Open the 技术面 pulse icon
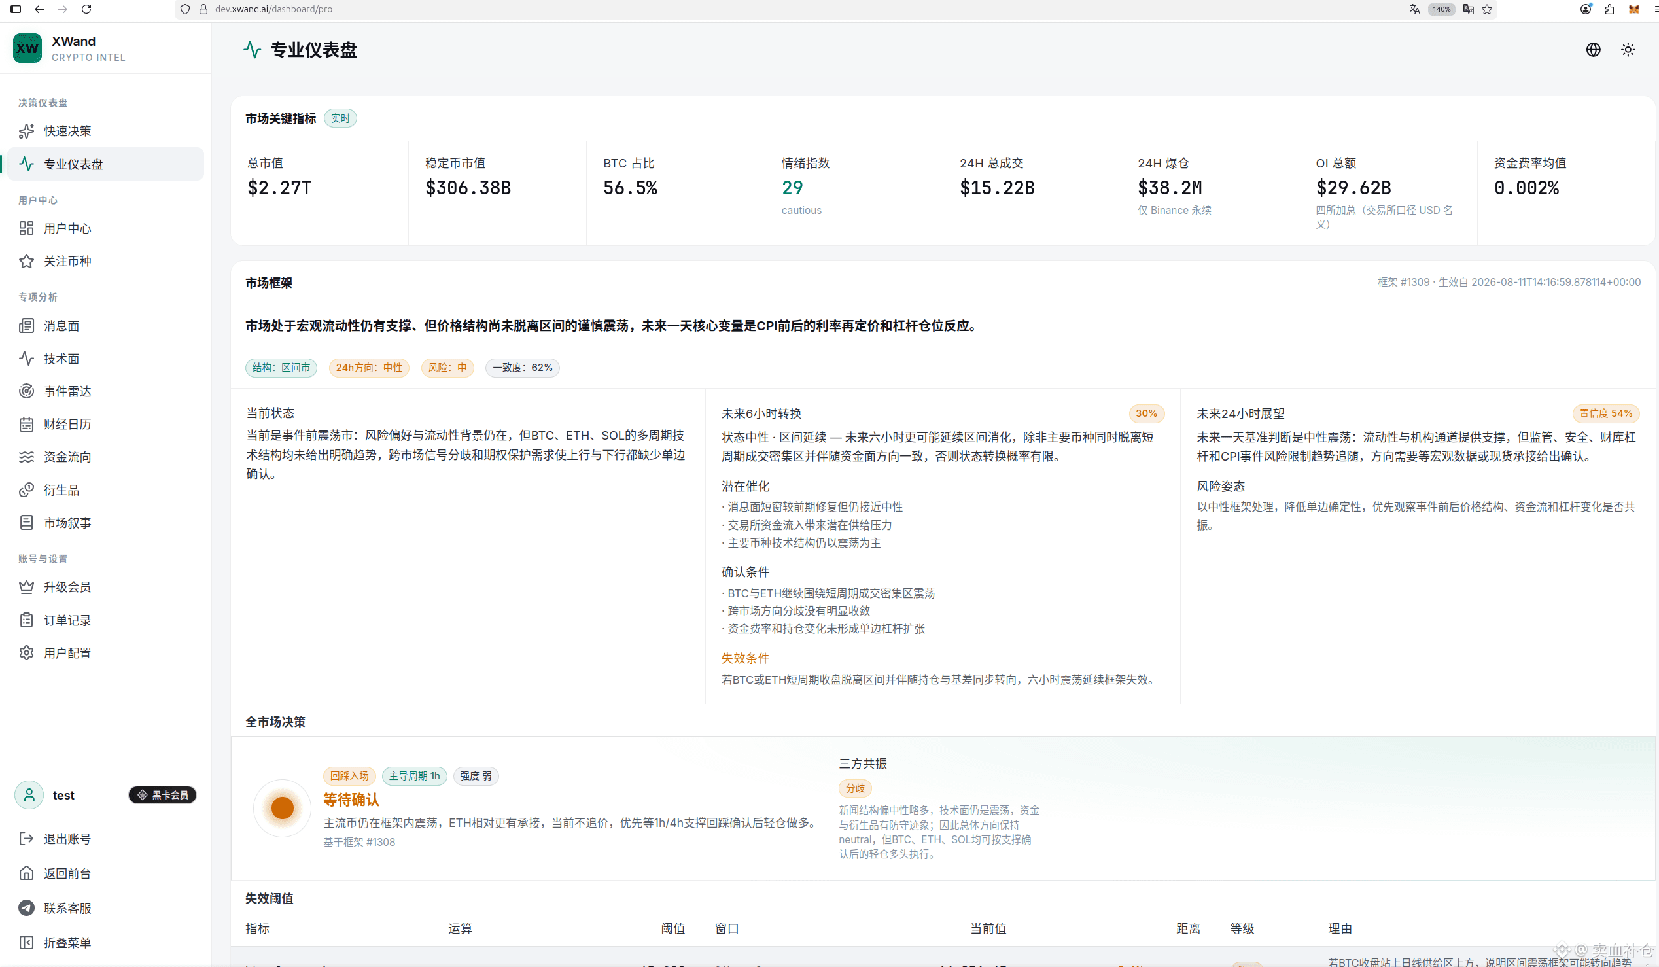This screenshot has height=967, width=1659. tap(26, 359)
